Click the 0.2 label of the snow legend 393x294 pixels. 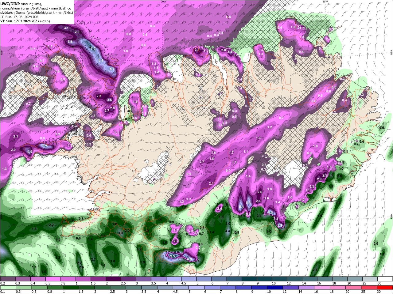pyautogui.click(x=2, y=283)
